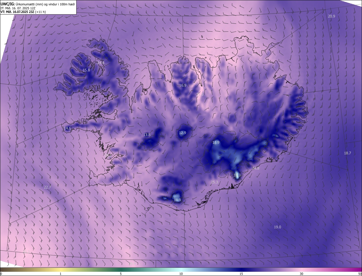The width and height of the screenshot is (362, 276).
Task: Click the 15.8 value label
Action: click(x=86, y=70)
